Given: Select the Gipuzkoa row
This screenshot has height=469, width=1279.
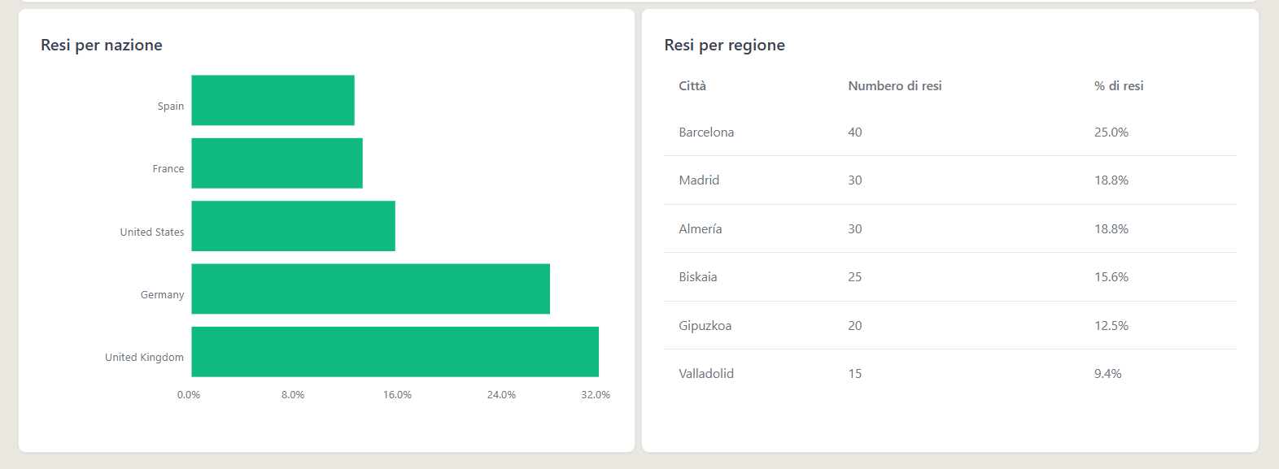Looking at the screenshot, I should coord(950,325).
